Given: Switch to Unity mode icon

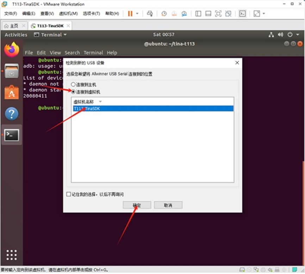Looking at the screenshot, I should [228, 14].
